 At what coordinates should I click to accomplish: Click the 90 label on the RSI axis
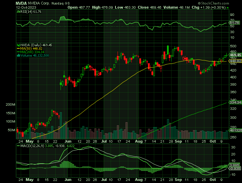click(232, 15)
